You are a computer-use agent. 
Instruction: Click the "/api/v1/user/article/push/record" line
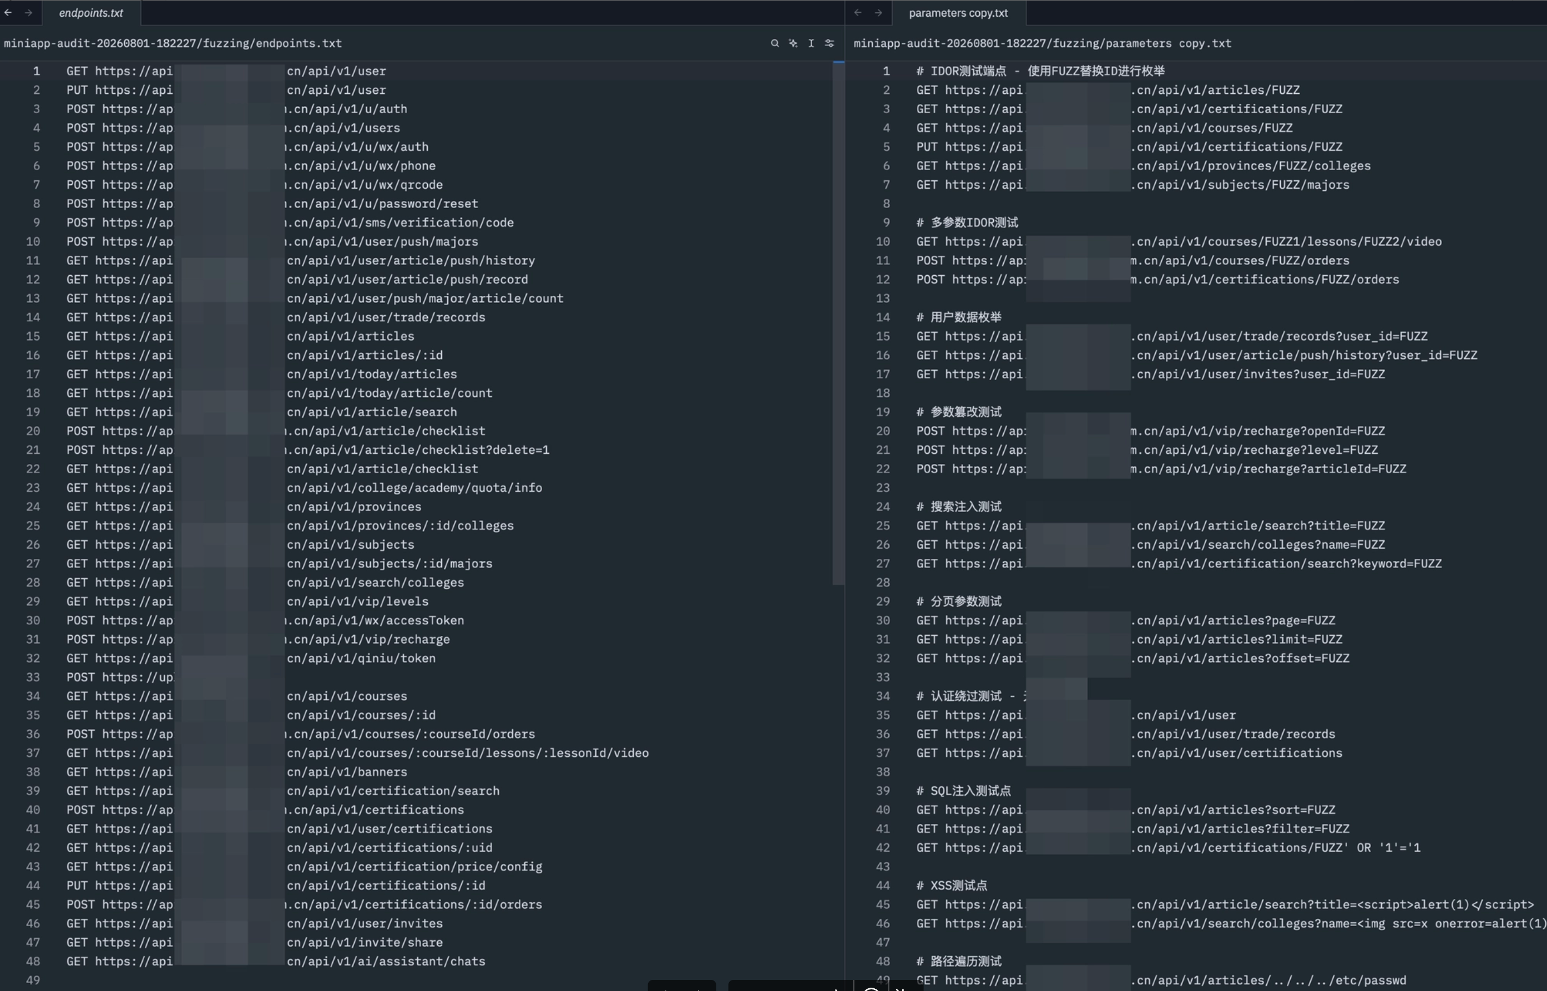point(297,279)
